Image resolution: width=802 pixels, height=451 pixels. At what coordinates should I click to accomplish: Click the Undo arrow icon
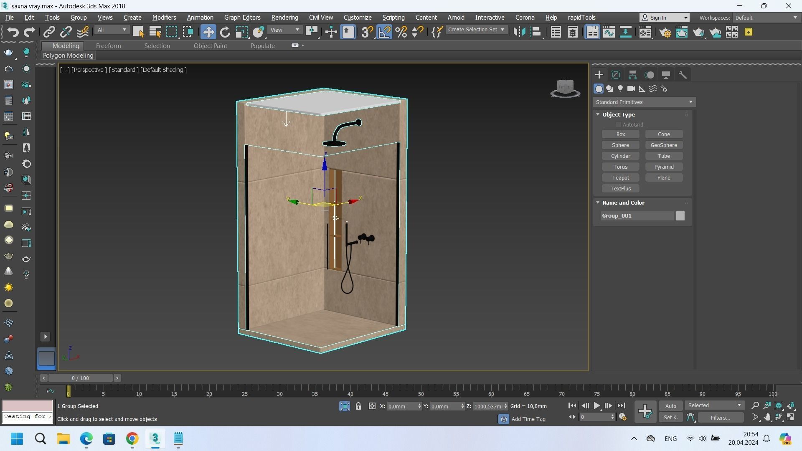(x=13, y=32)
